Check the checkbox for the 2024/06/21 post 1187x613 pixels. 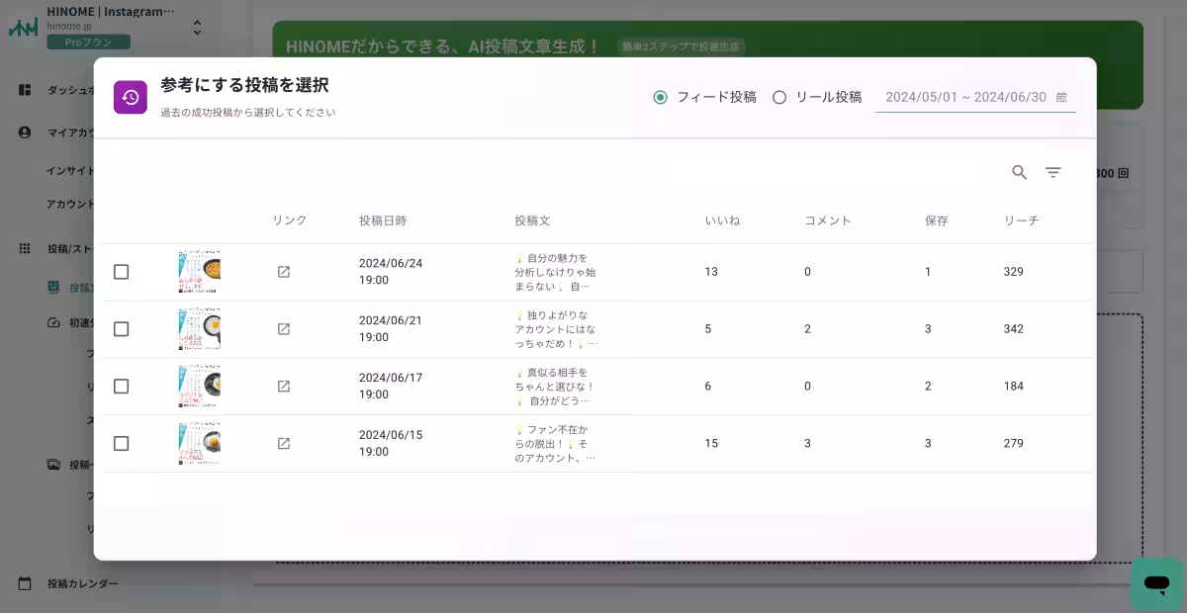pos(121,328)
